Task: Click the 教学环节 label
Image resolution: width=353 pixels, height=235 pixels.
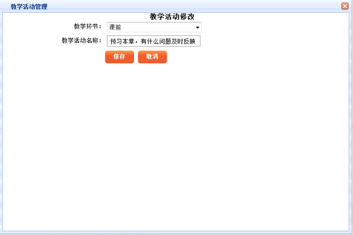Action: (87, 27)
